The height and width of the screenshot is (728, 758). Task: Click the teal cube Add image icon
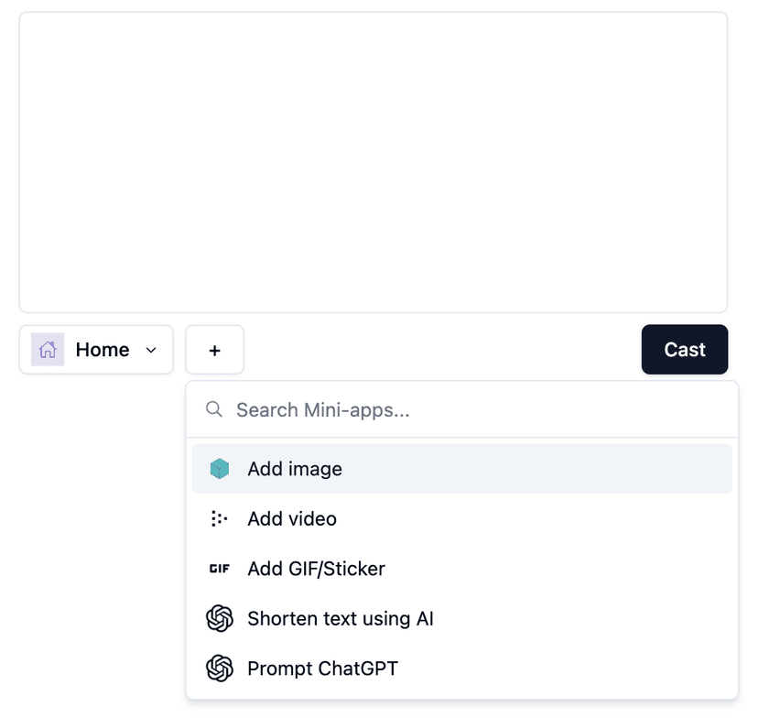point(220,469)
